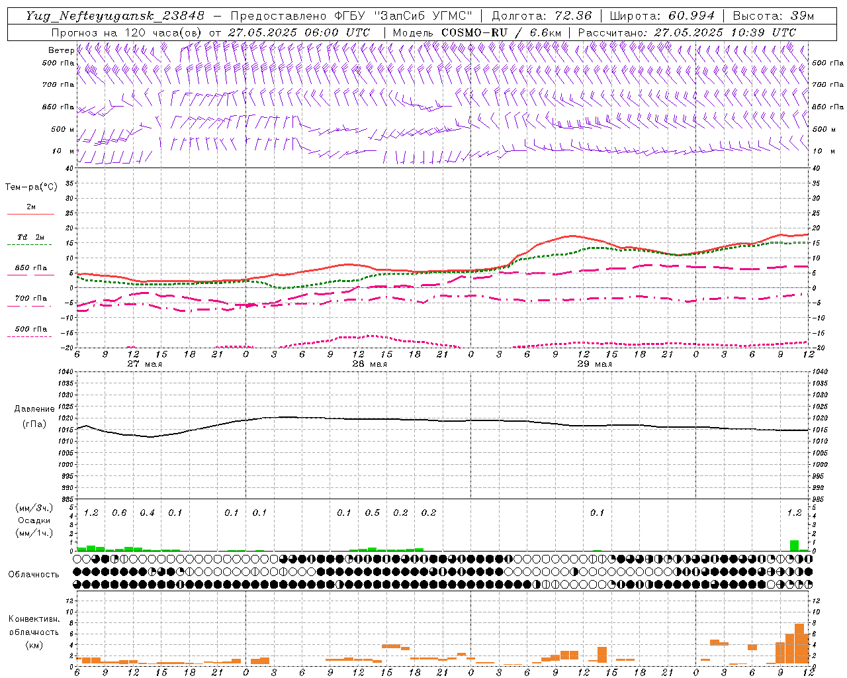Click the Ветер wind panel label

[61, 50]
